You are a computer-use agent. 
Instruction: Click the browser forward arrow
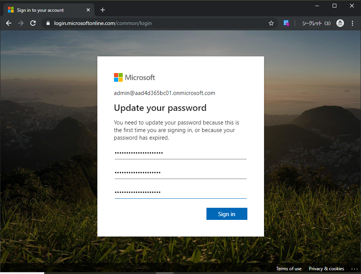pos(21,23)
